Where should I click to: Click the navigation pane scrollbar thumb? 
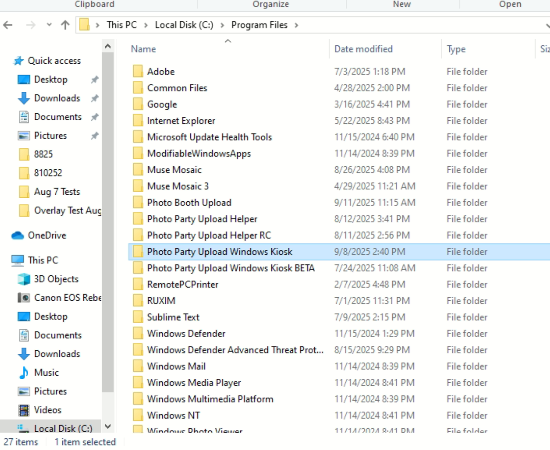point(107,223)
